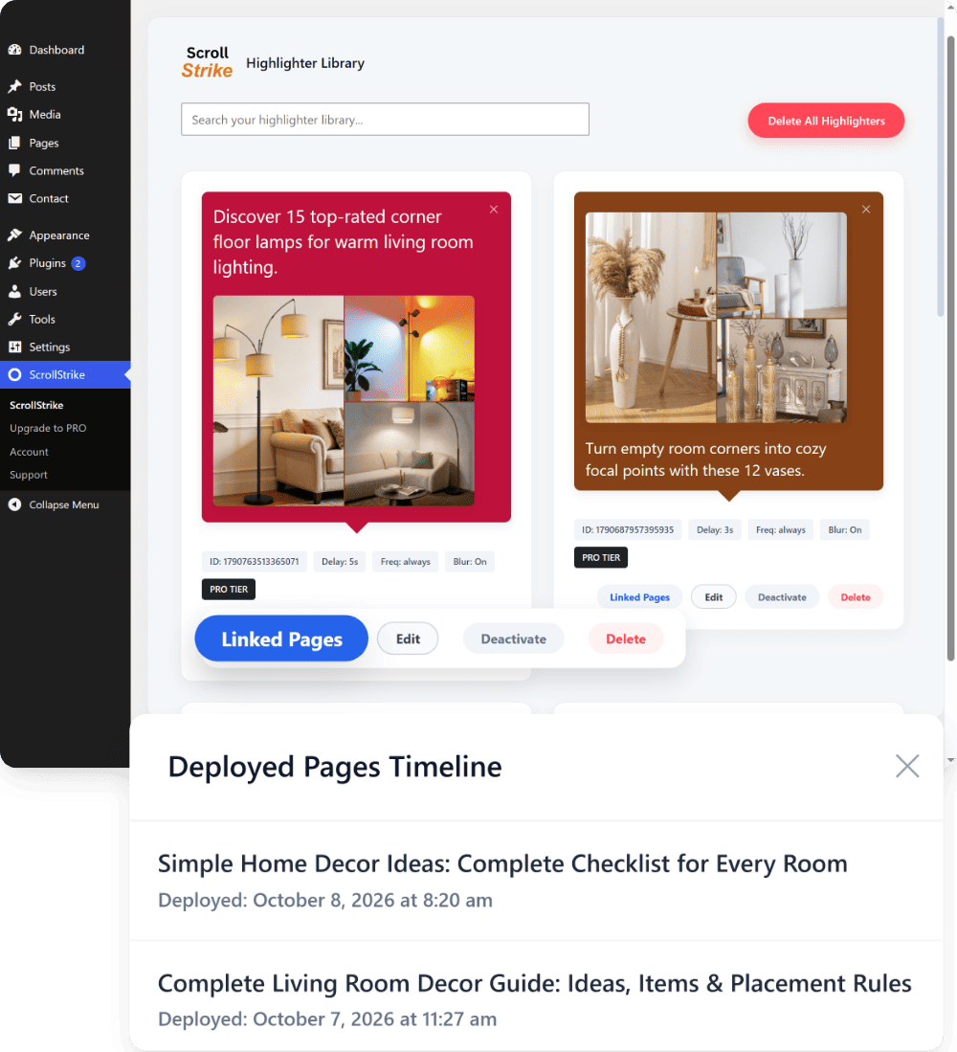Dismiss the corner floor lamps highlighter preview
Screen dimensions: 957x1052
[x=494, y=210]
